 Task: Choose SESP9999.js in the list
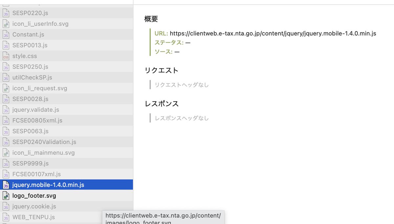(x=66, y=163)
